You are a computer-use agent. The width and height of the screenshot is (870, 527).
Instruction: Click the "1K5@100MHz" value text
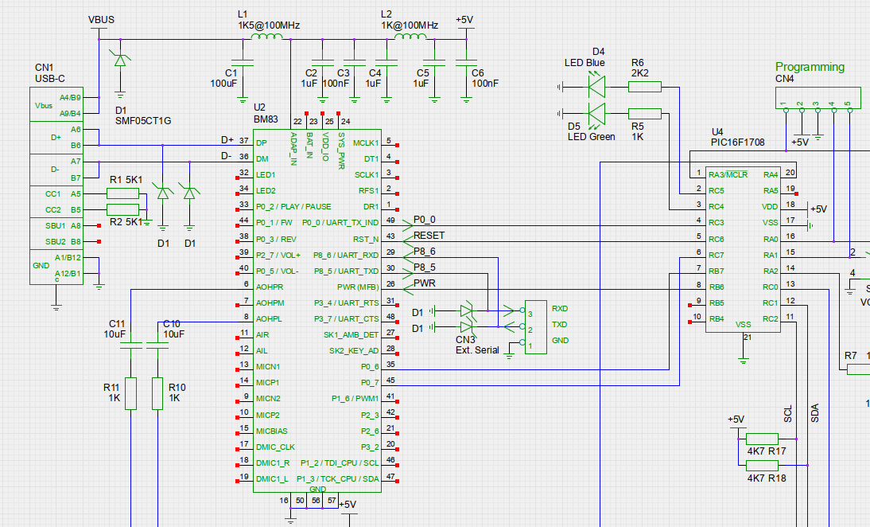[269, 25]
